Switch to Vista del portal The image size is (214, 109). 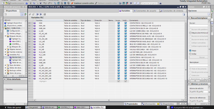13,107
